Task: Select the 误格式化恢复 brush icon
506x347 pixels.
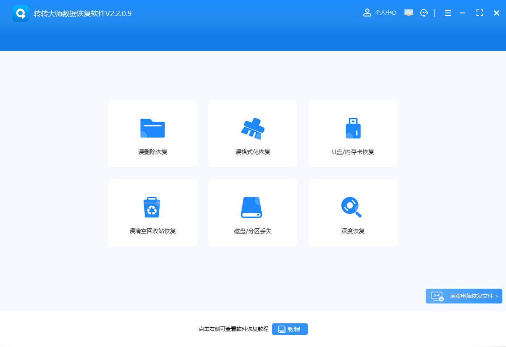Action: pyautogui.click(x=252, y=128)
